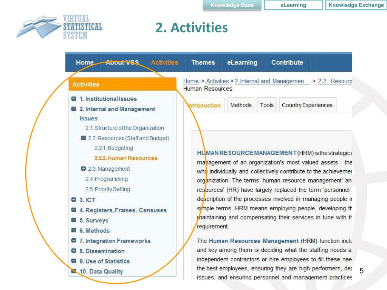Open 2.2.1 Budgeting in the tree
The image size is (387, 290).
(x=113, y=148)
